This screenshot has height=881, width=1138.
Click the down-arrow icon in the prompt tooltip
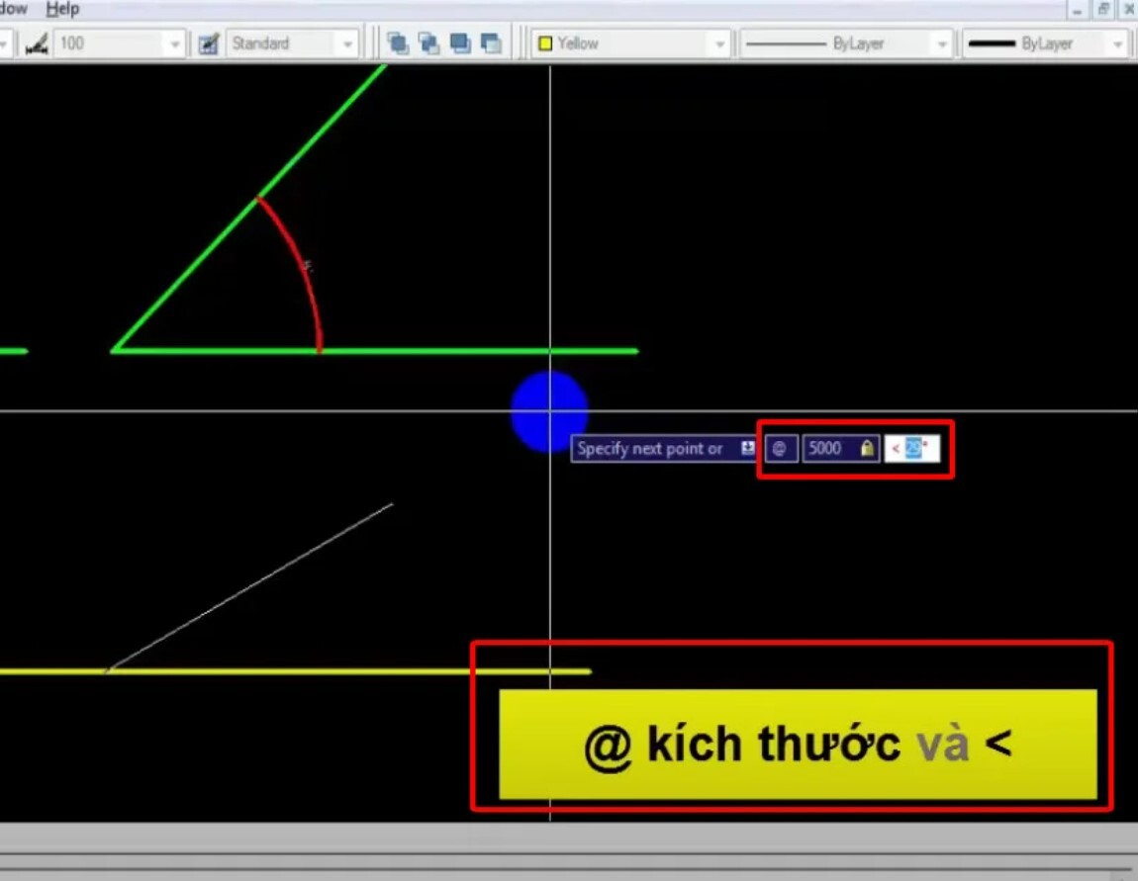748,447
